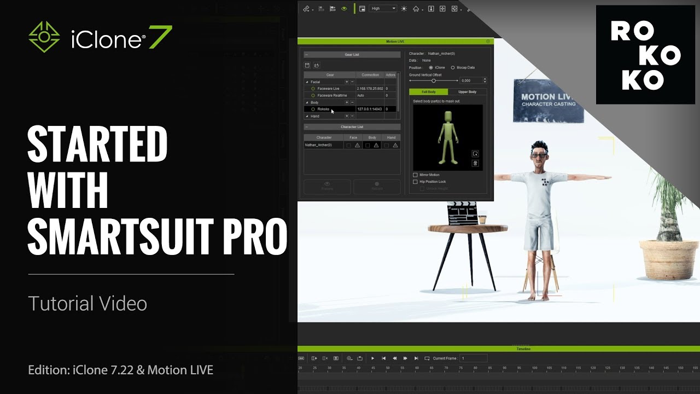700x394 pixels.
Task: Activate the Faceware Realtime connection circle
Action: point(313,95)
